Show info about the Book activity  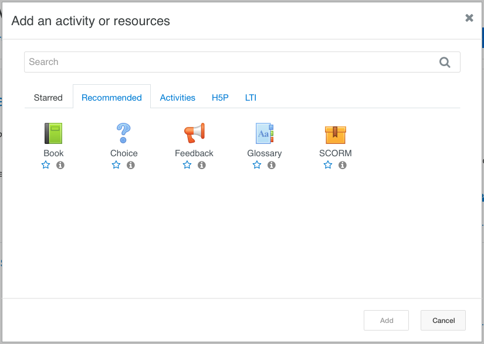(x=60, y=165)
